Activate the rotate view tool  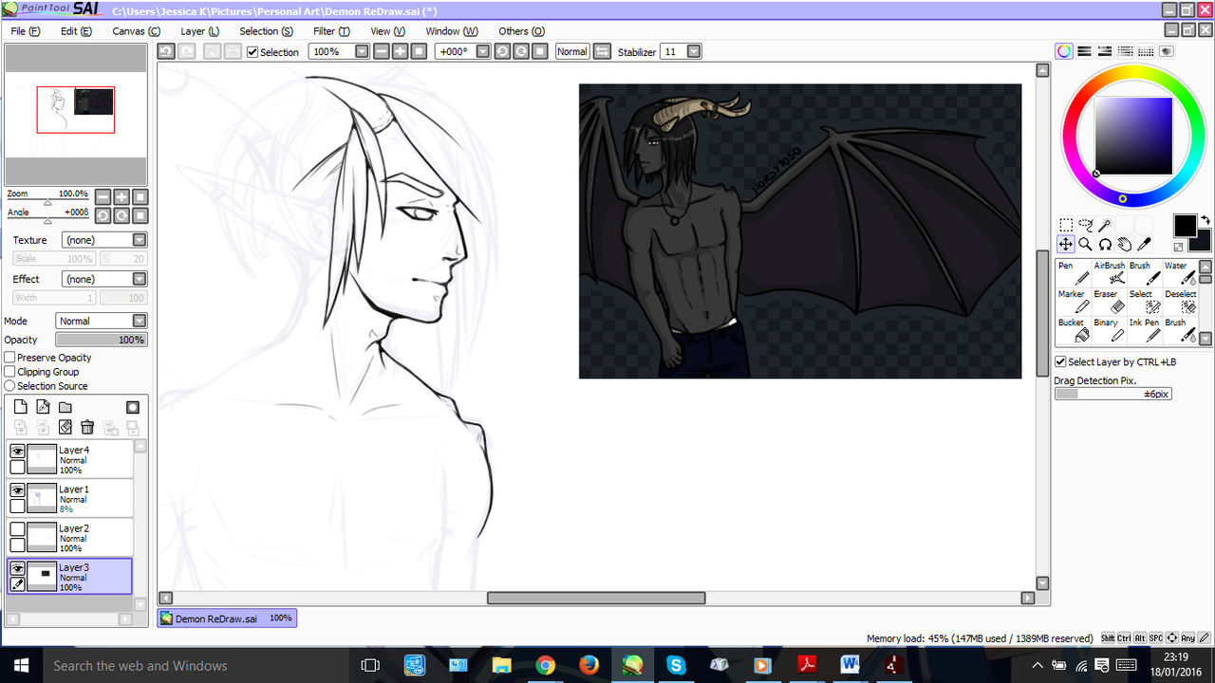click(x=1105, y=244)
